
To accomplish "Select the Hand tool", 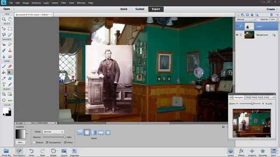I will (x=10, y=19).
